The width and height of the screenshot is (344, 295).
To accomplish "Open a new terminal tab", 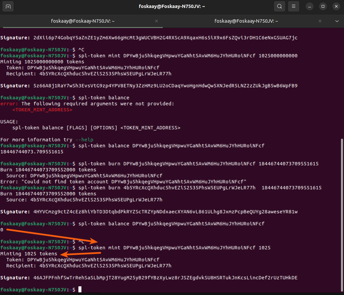I will pos(8,6).
